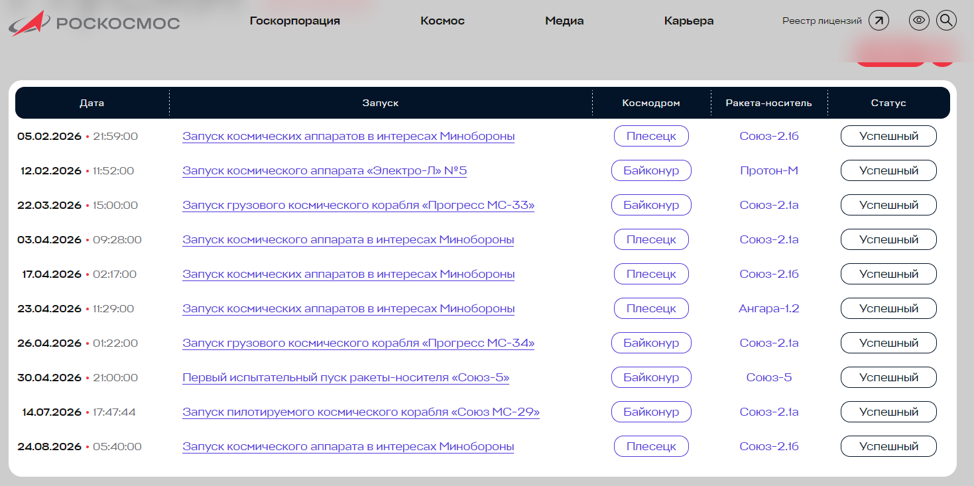Viewport: 974px width, 486px height.
Task: Click the Успешный status in the 23.04.2026 row
Action: pos(888,308)
